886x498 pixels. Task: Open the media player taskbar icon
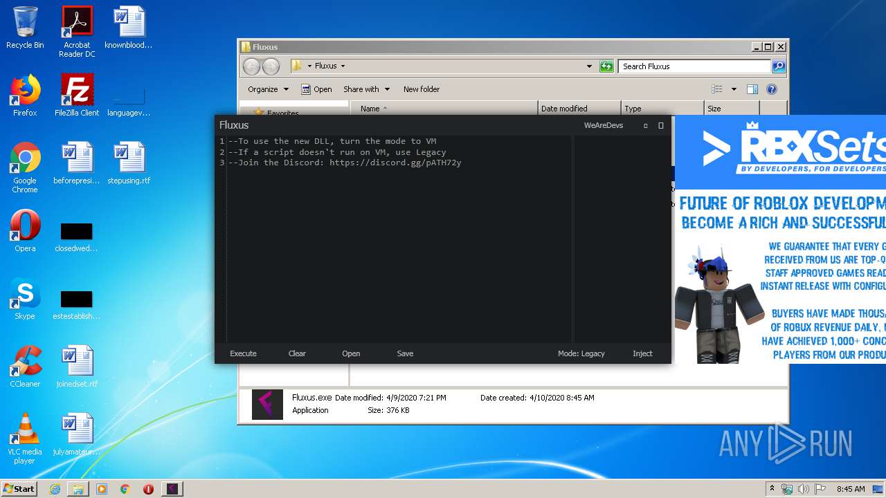pyautogui.click(x=102, y=489)
